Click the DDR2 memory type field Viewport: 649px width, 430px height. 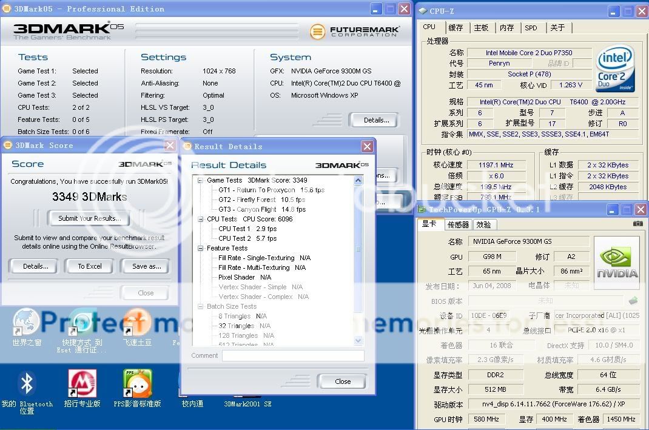click(496, 375)
